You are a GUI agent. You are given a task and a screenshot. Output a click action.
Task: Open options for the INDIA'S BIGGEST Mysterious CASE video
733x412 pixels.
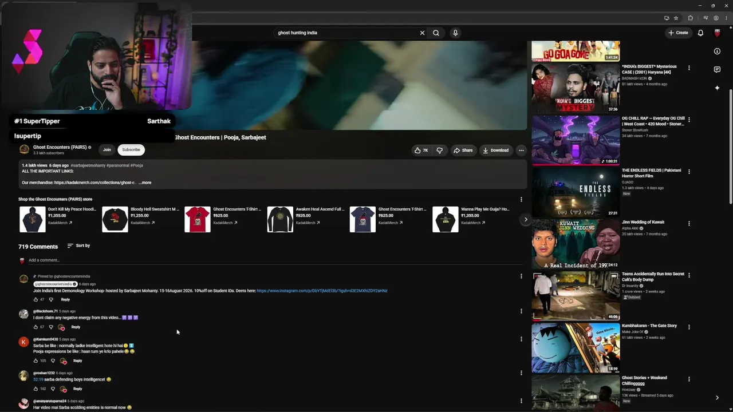[x=689, y=68]
